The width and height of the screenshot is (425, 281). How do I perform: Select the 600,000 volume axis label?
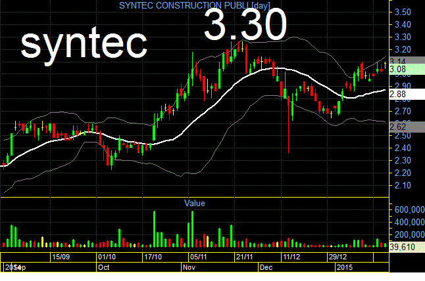pyautogui.click(x=410, y=209)
